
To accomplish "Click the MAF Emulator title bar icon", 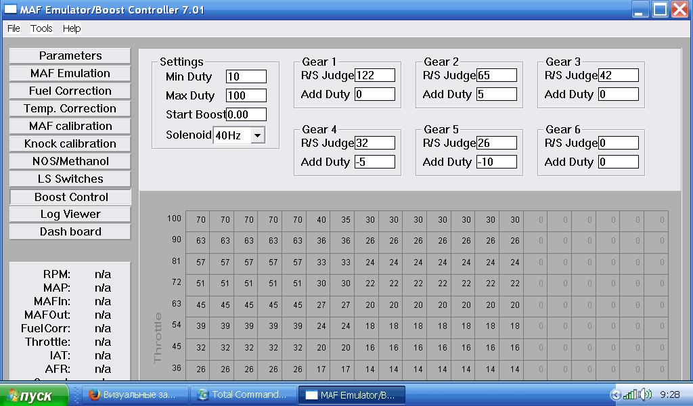I will click(x=10, y=9).
